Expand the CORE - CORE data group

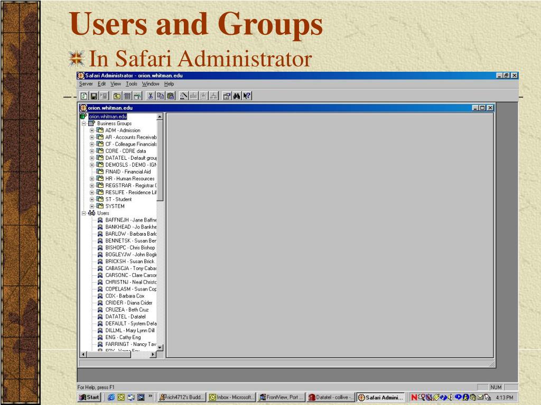pos(92,151)
